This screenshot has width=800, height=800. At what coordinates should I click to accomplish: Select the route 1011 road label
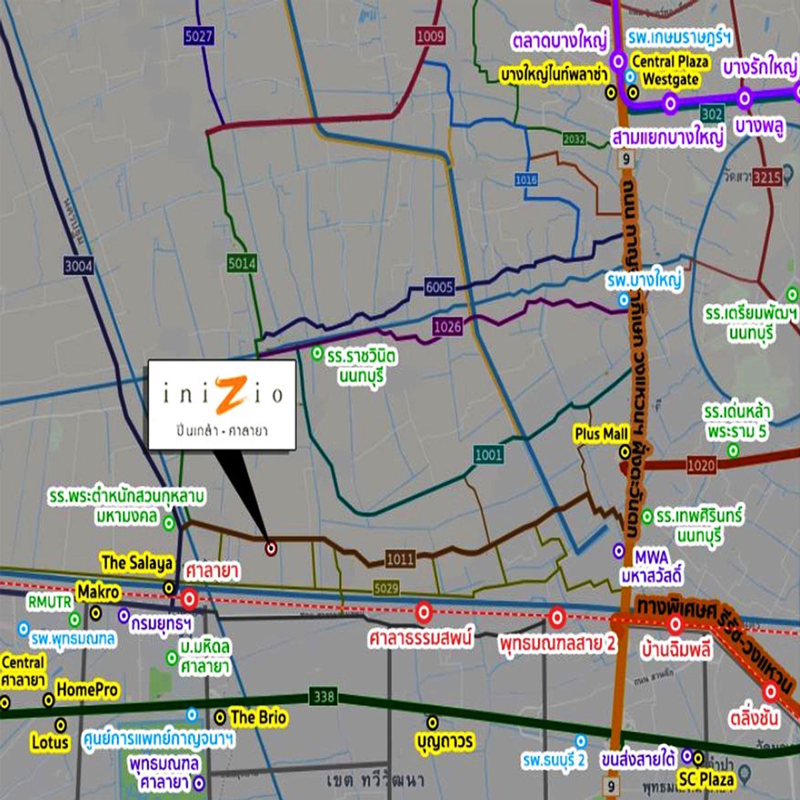(400, 559)
